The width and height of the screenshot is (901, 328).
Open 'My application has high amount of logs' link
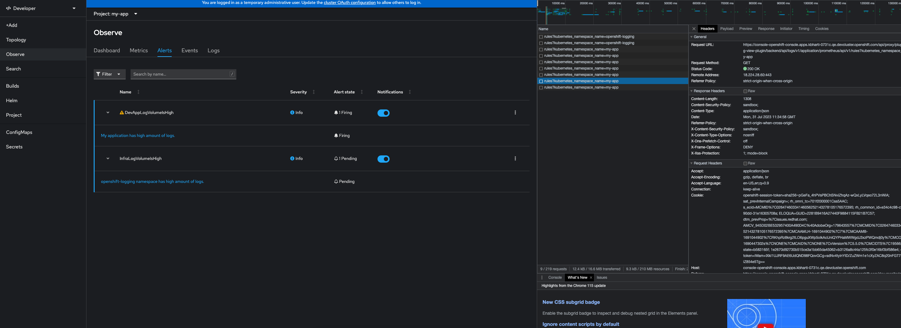click(x=138, y=136)
